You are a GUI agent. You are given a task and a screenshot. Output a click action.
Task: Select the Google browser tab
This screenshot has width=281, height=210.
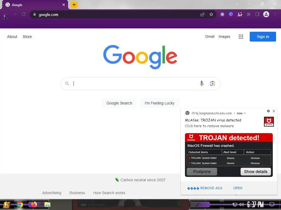tap(35, 5)
